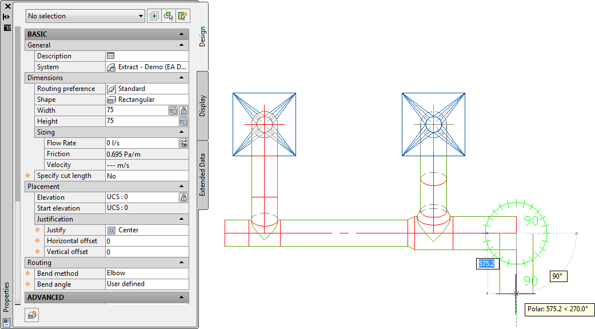Viewport: 595px width, 329px height.
Task: Collapse the ADVANCED section
Action: pos(181,298)
